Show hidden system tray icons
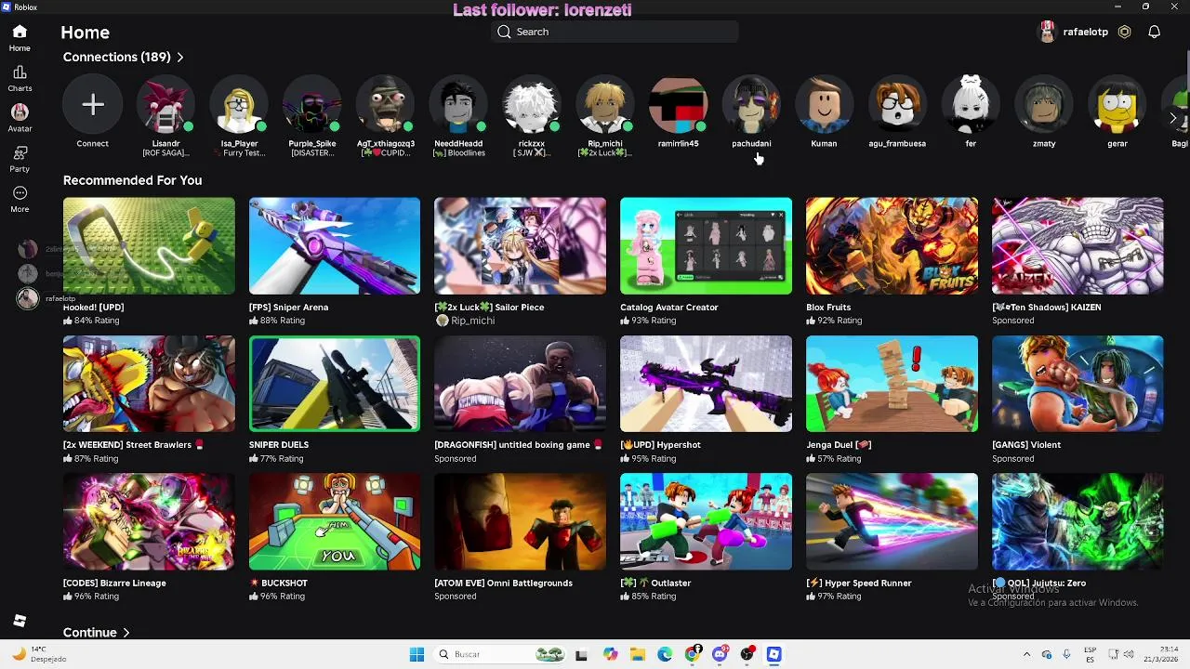This screenshot has height=669, width=1190. [1026, 654]
